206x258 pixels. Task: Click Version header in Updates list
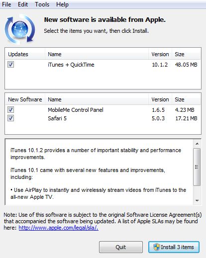[x=160, y=54]
